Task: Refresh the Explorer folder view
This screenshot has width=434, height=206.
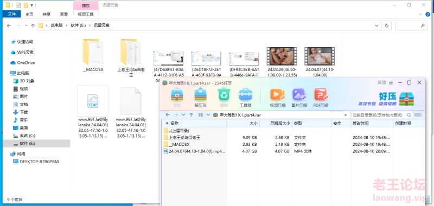Action: point(387,25)
